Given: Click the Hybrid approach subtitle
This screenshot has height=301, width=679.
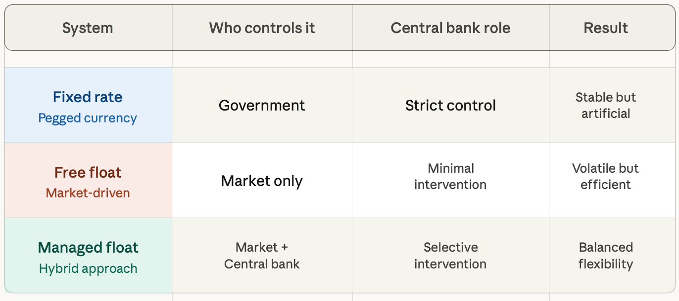Looking at the screenshot, I should pyautogui.click(x=88, y=269).
